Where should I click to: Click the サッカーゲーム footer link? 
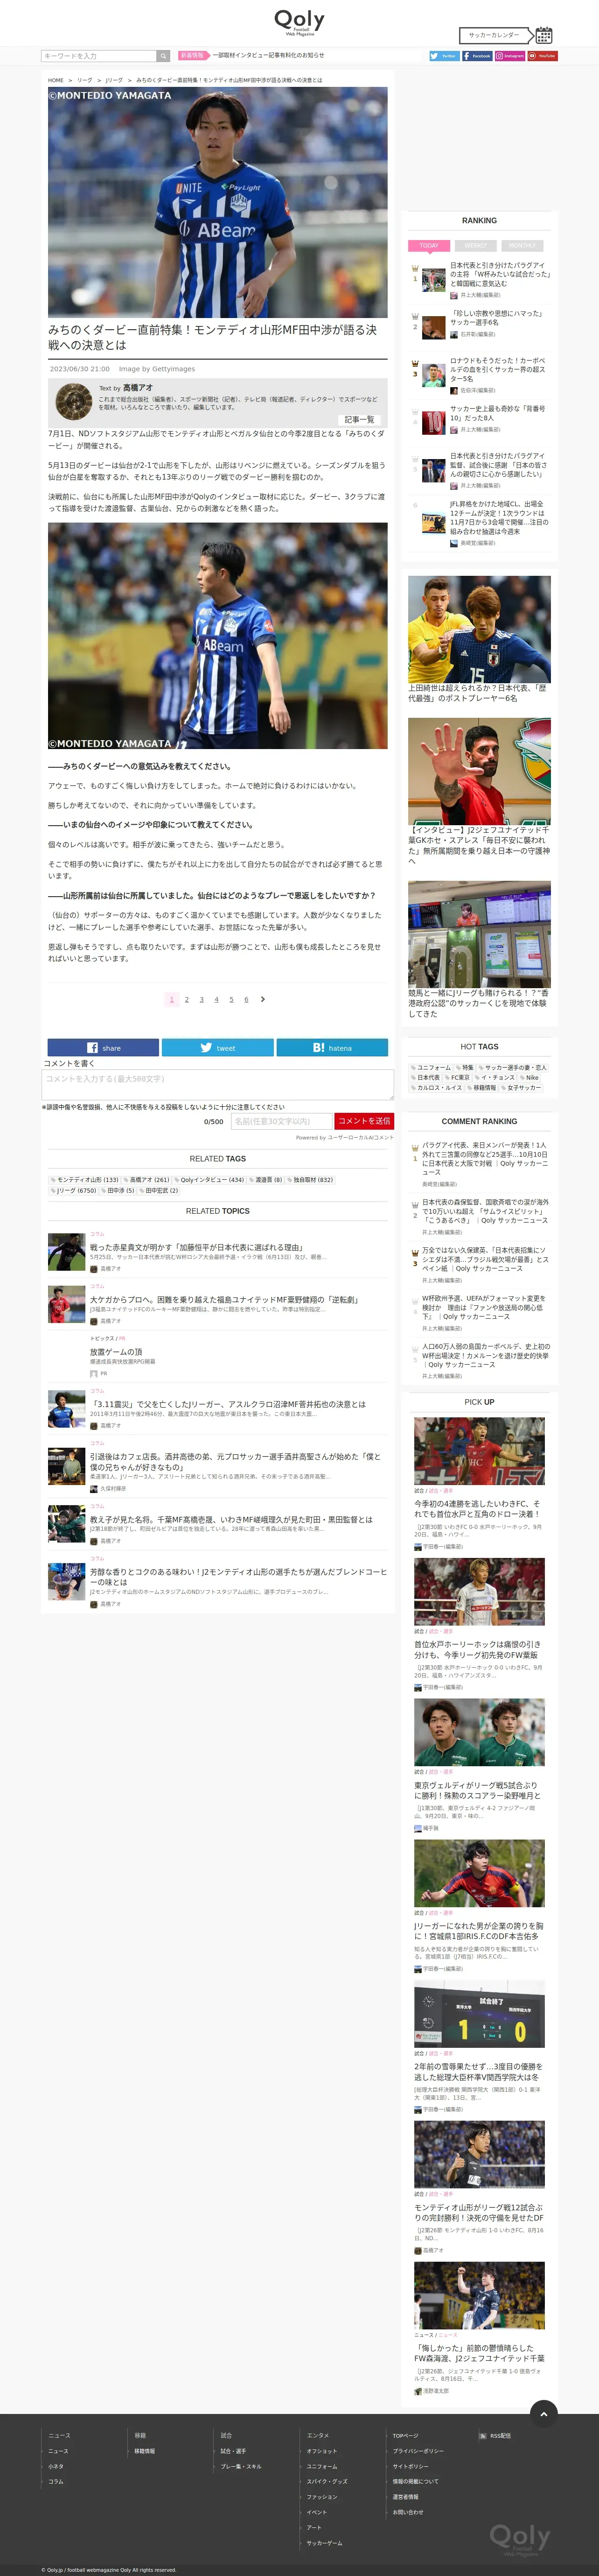point(325,2543)
